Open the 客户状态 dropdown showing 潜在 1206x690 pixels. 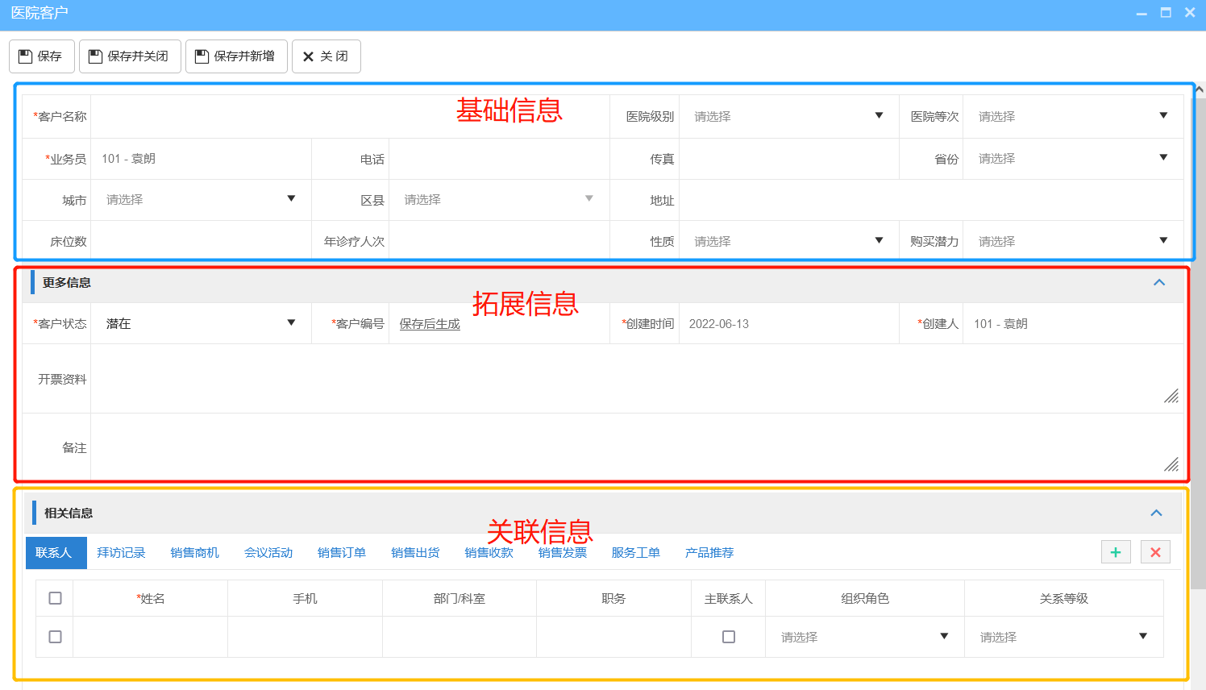tap(291, 323)
